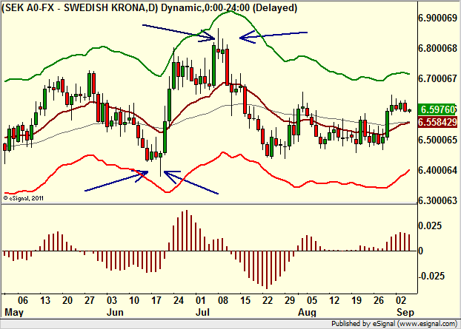Click the Sep month label on time axis
This screenshot has width=461, height=329.
[405, 312]
